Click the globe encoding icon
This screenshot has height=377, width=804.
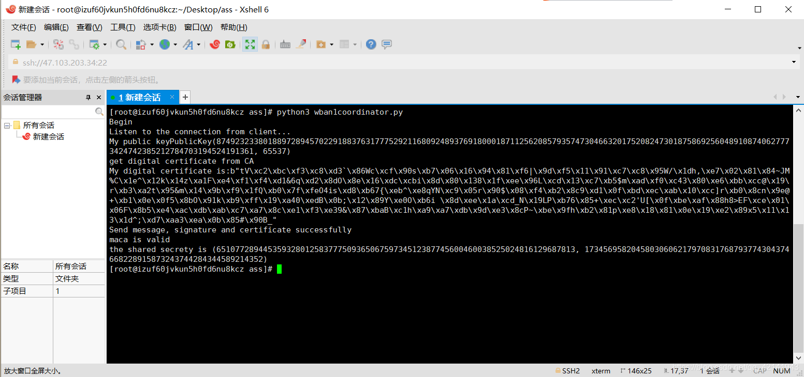[165, 44]
